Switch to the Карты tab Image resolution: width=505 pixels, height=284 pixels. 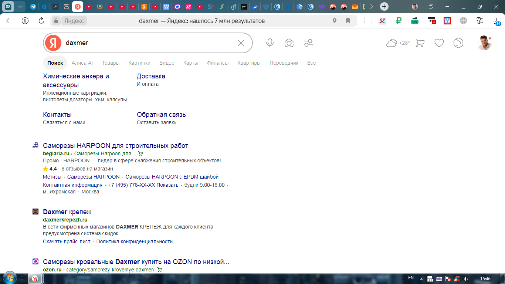190,63
